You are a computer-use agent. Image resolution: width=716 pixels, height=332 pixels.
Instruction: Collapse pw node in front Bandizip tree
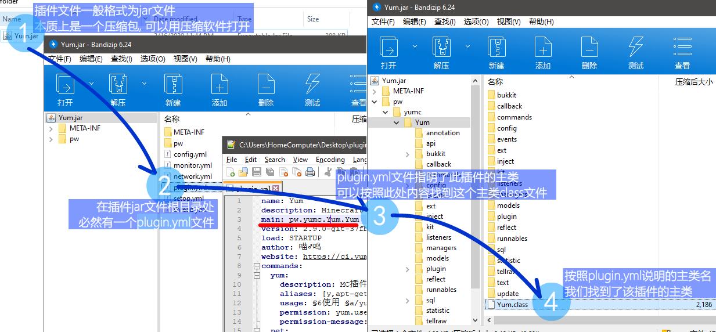click(375, 102)
